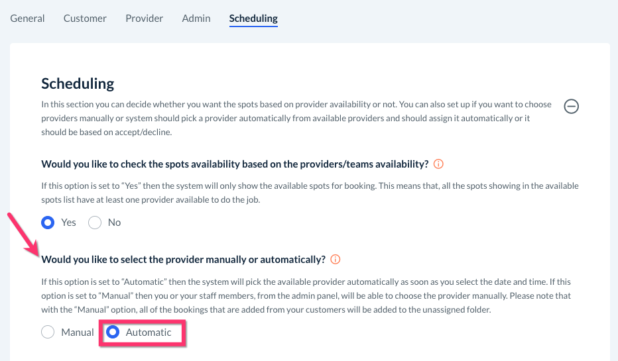The image size is (618, 361).
Task: Select the Yes radio button
Action: tap(48, 223)
